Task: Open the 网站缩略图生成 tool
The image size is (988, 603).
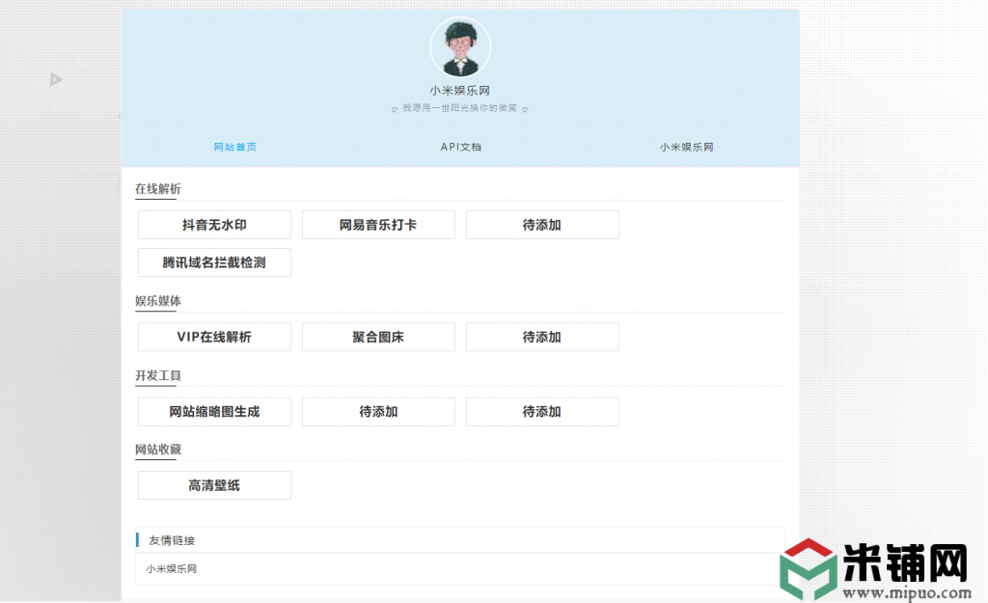Action: click(x=214, y=411)
